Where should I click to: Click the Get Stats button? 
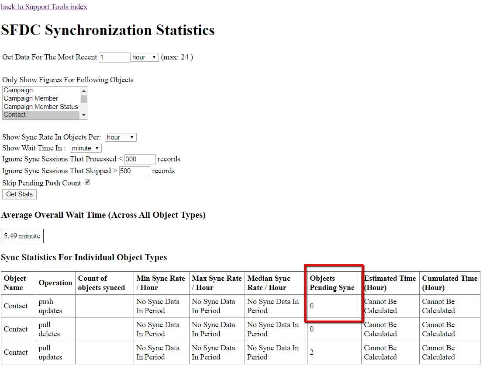(x=19, y=195)
